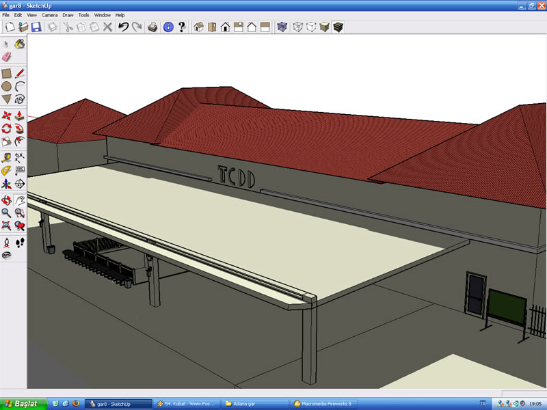
Task: Pick the Tape Measure tool
Action: pyautogui.click(x=6, y=158)
